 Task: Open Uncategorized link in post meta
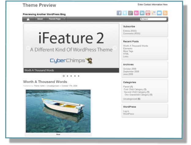click(53, 86)
